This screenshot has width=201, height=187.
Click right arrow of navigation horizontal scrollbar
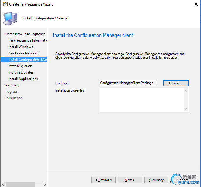45,185
